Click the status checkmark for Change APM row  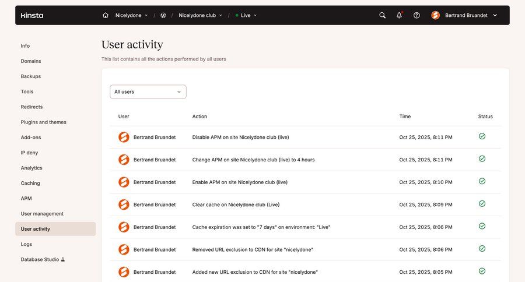tap(482, 158)
